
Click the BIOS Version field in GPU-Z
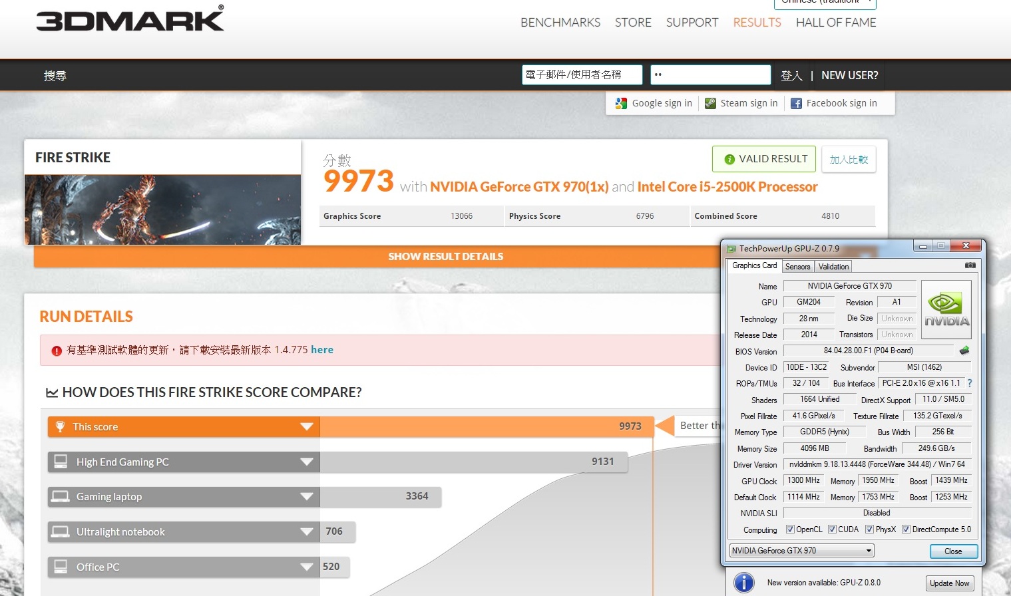point(869,351)
